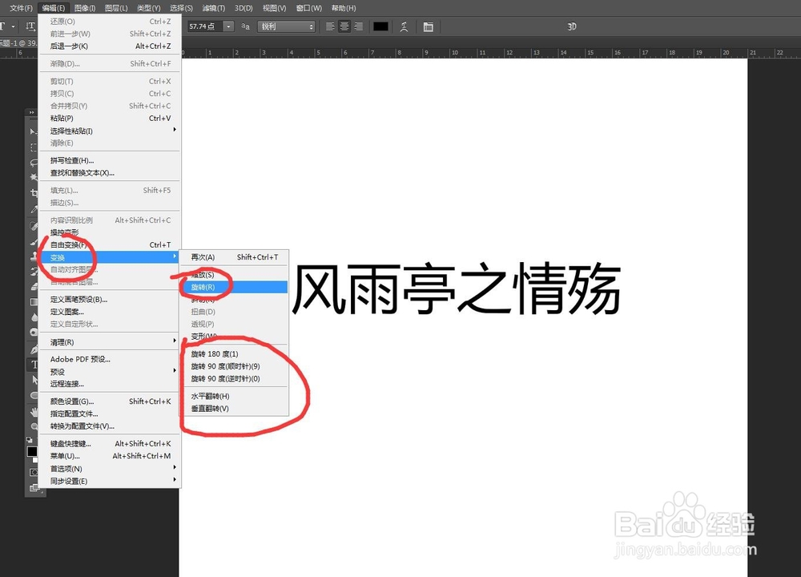The image size is (801, 577).
Task: Open the 滤镜(T) menu
Action: (214, 8)
